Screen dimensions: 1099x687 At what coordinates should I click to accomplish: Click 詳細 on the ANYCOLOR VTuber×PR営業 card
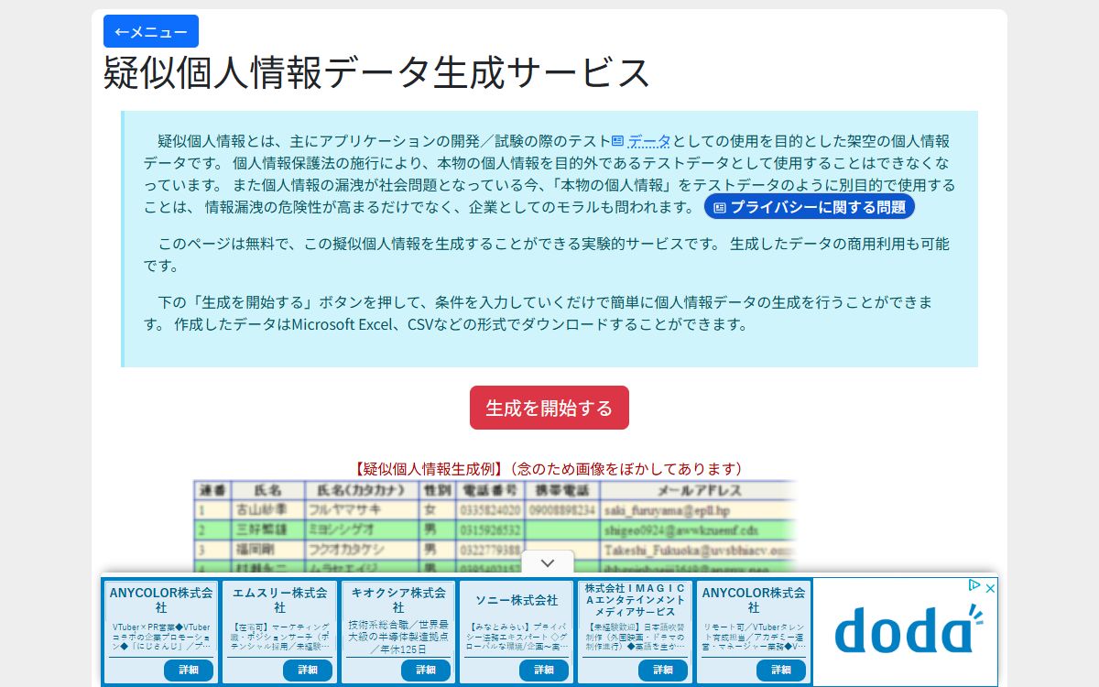click(189, 670)
